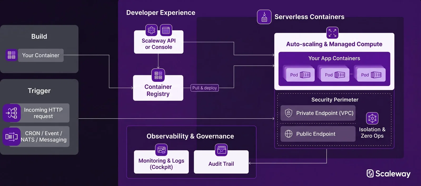Click the grid icon beside Your Container
Image resolution: width=421 pixels, height=186 pixels.
pos(12,55)
